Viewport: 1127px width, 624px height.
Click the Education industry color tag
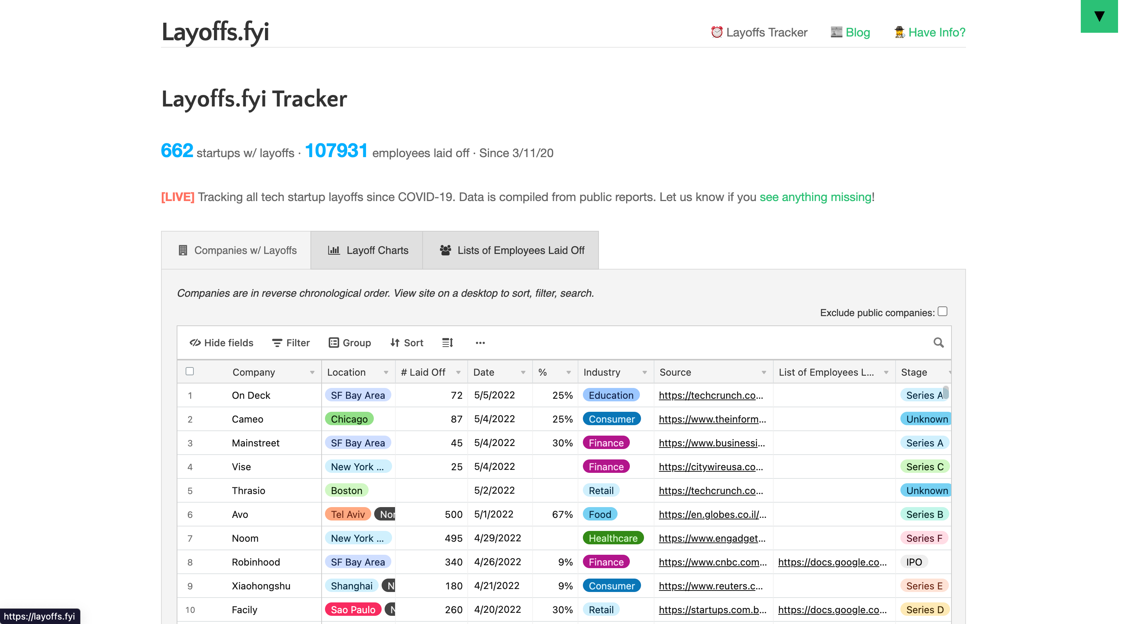[611, 395]
